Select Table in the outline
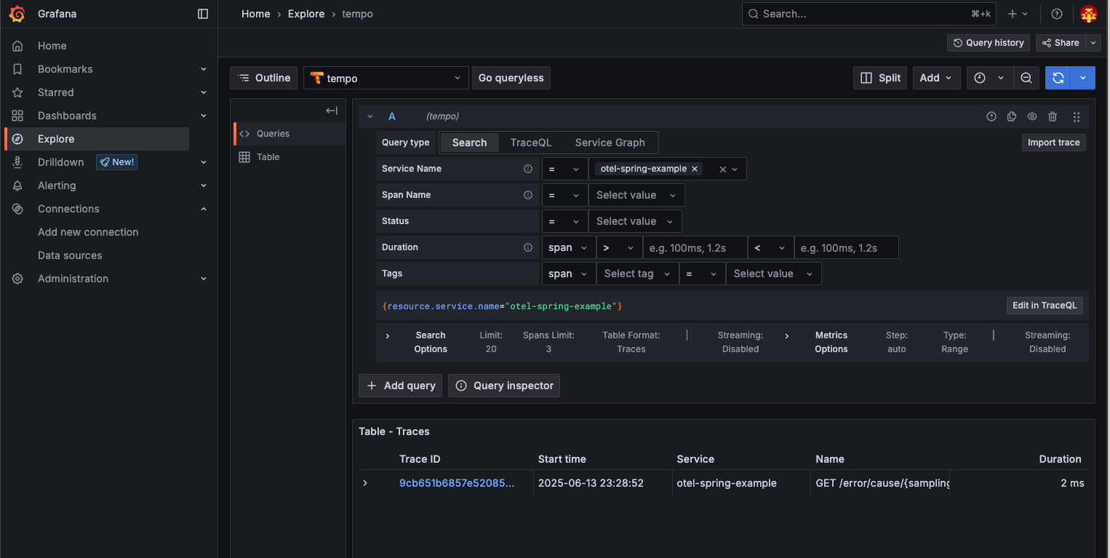1110x558 pixels. pos(290,157)
